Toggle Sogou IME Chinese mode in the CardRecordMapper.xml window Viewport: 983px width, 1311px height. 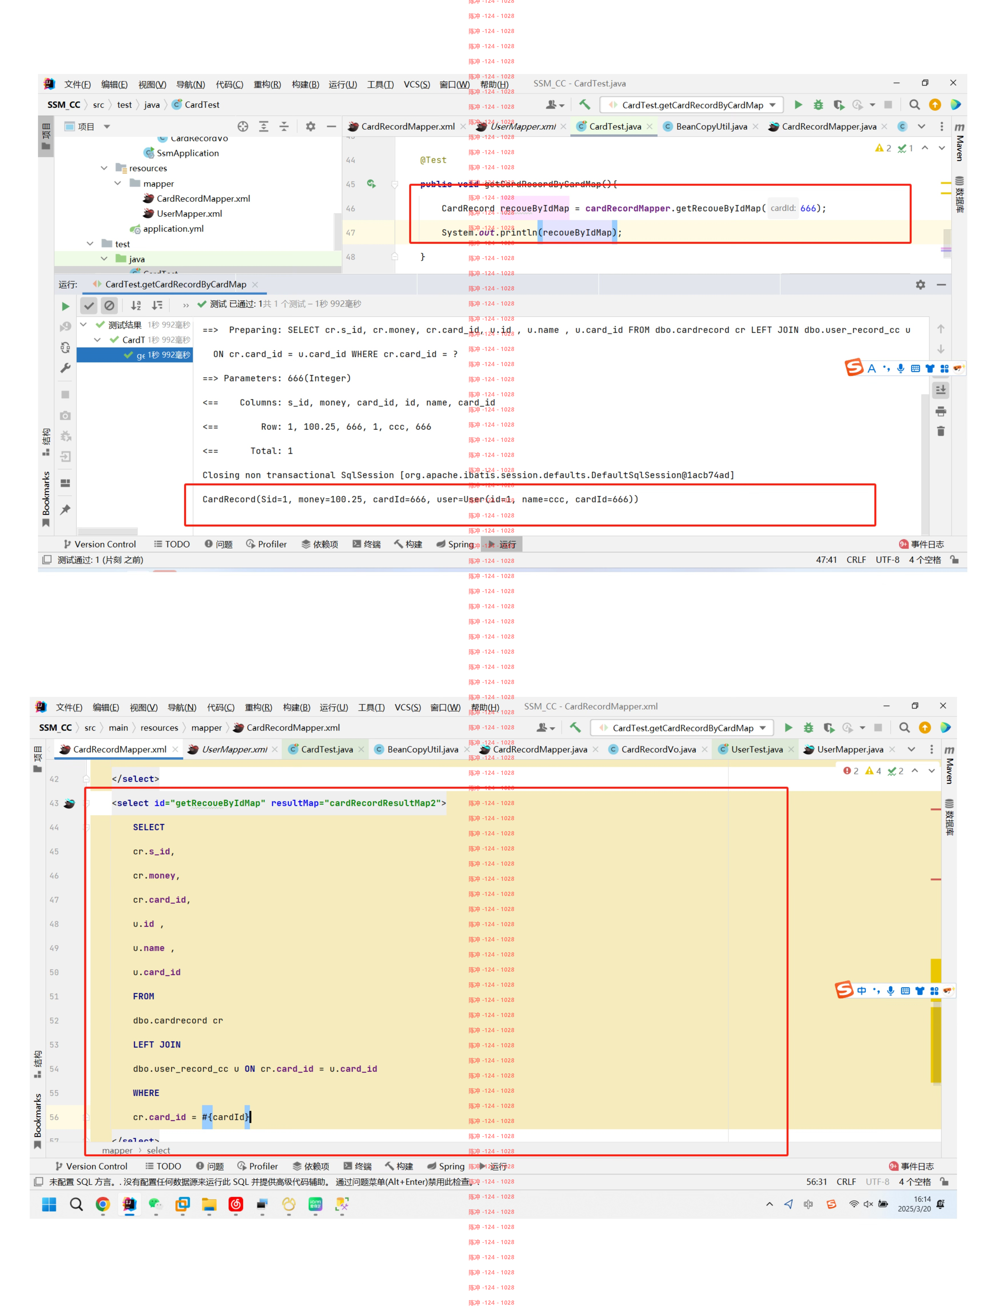click(x=861, y=990)
